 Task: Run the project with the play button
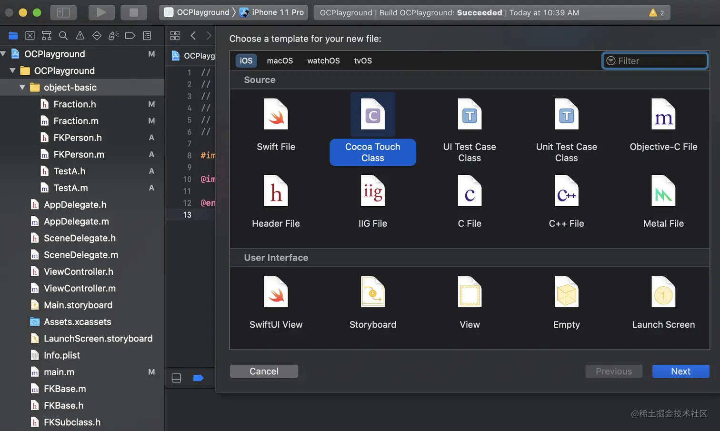click(101, 12)
